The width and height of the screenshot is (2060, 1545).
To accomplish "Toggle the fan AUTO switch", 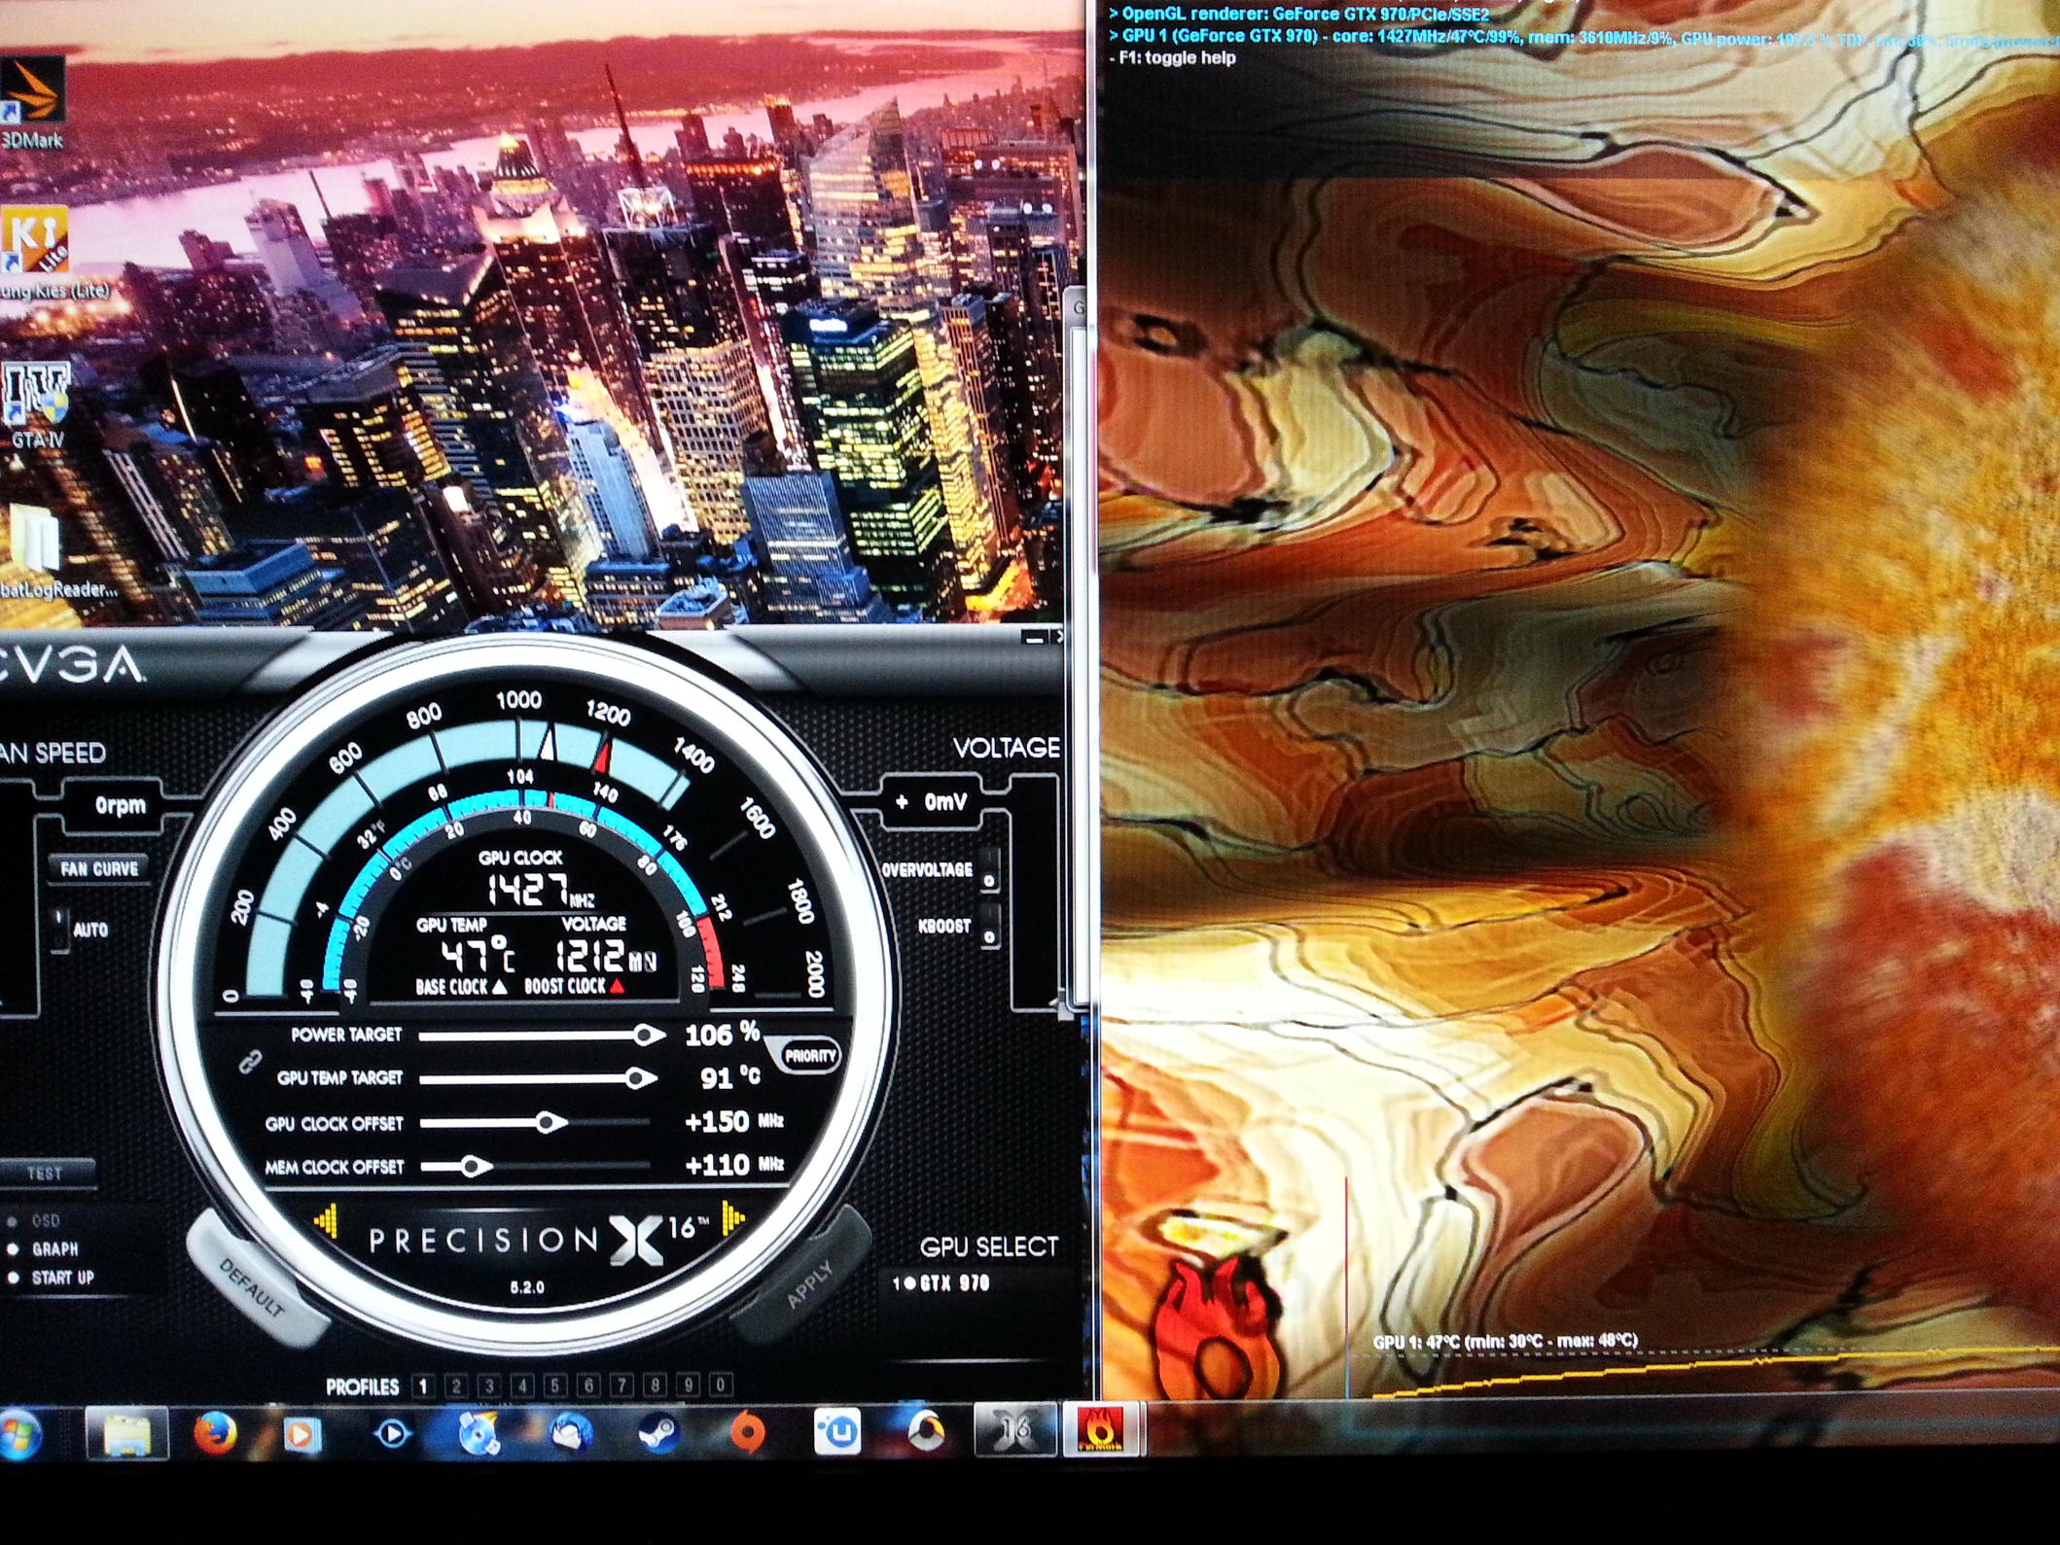I will [x=60, y=930].
